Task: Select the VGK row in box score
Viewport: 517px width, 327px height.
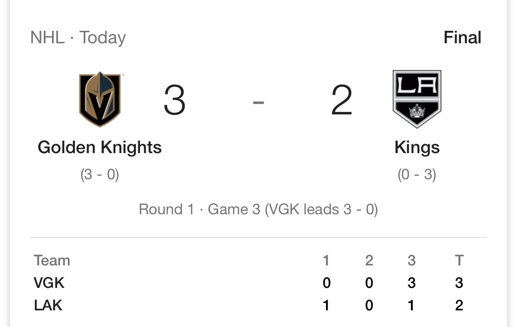Action: click(x=258, y=283)
